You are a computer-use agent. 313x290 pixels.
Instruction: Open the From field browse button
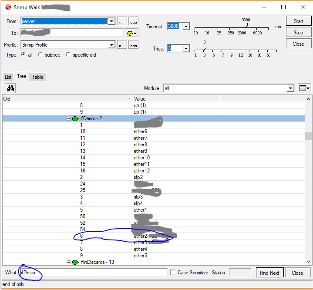click(x=133, y=21)
